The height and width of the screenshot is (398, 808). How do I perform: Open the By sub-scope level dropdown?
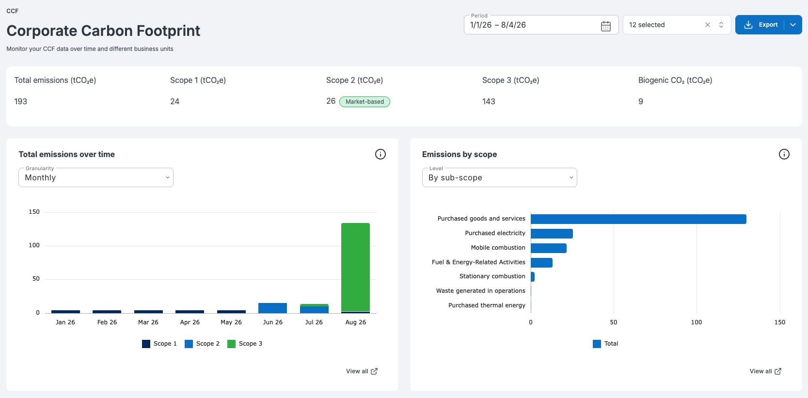(499, 177)
